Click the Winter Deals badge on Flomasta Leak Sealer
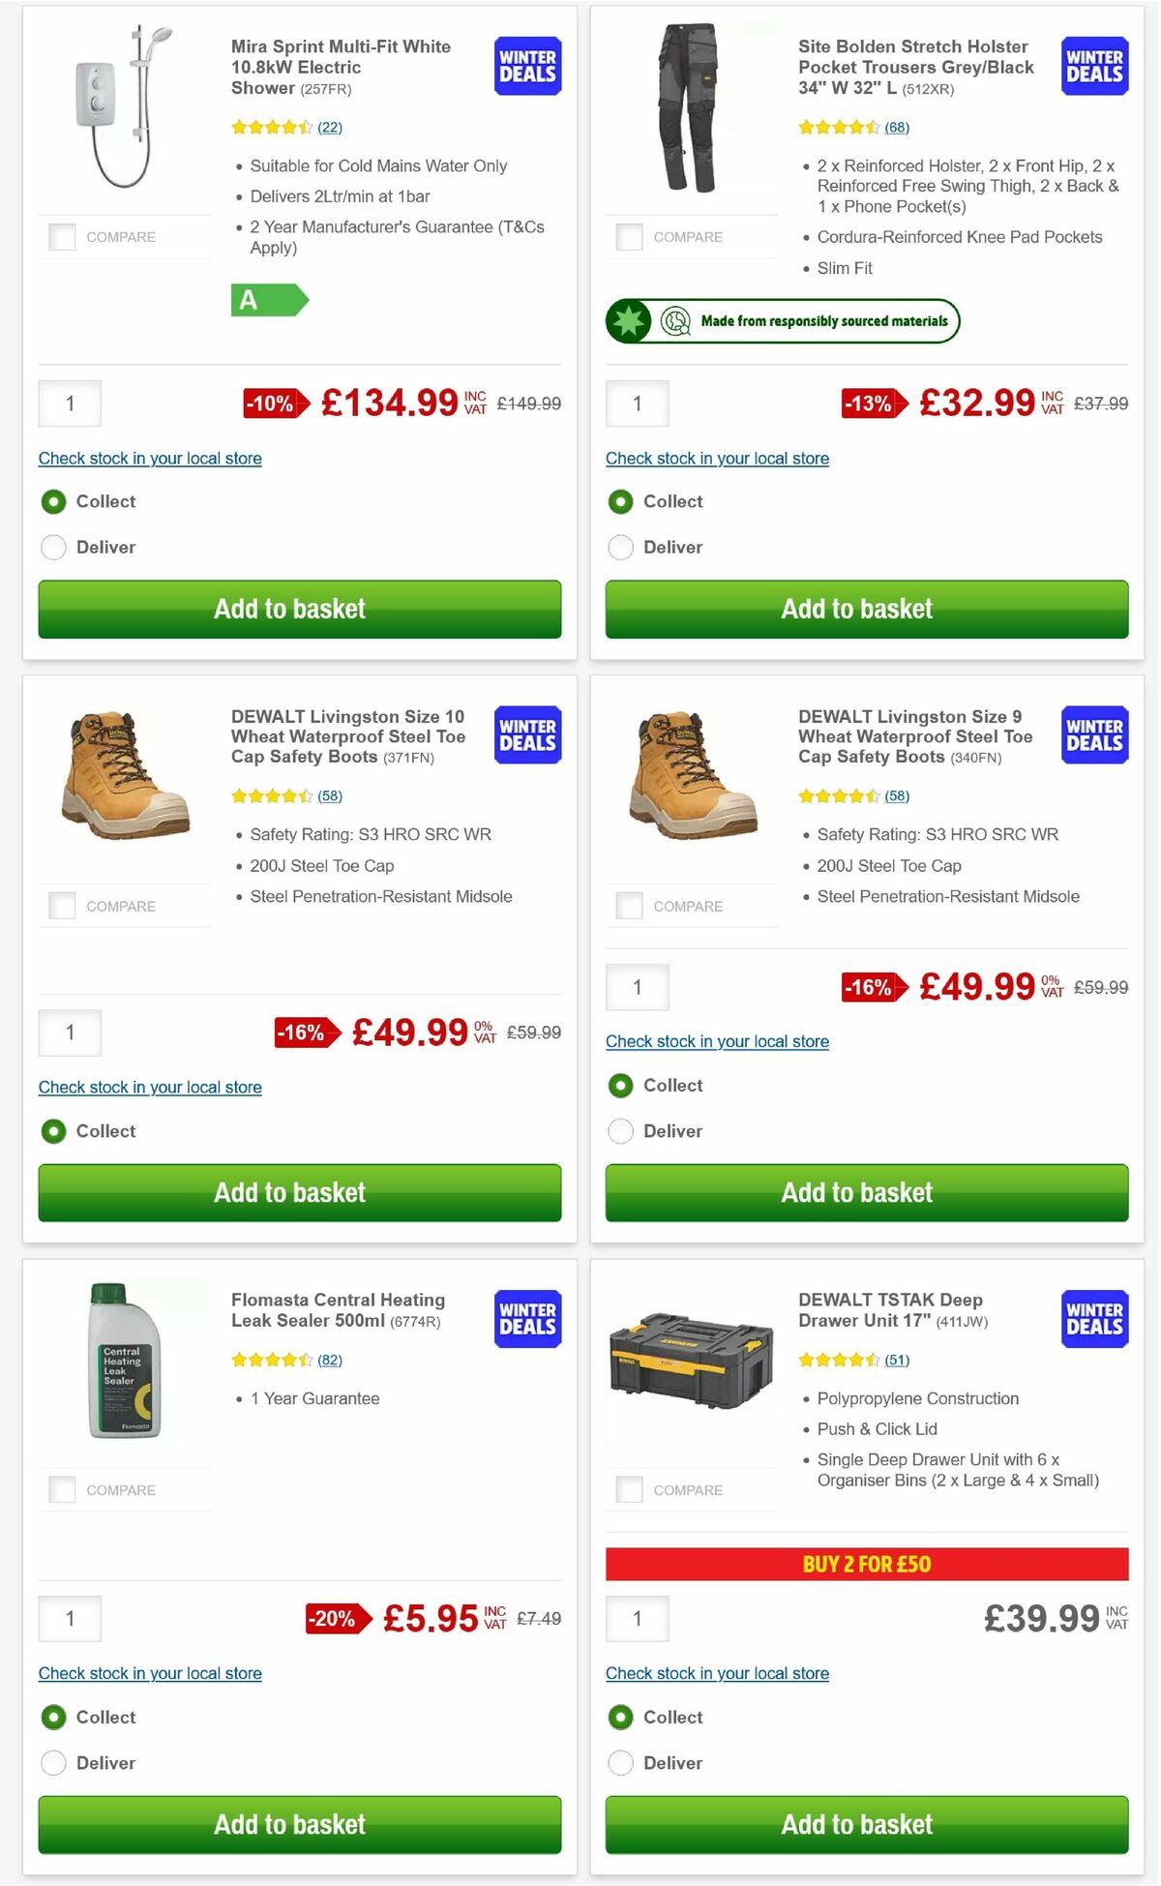 525,1318
